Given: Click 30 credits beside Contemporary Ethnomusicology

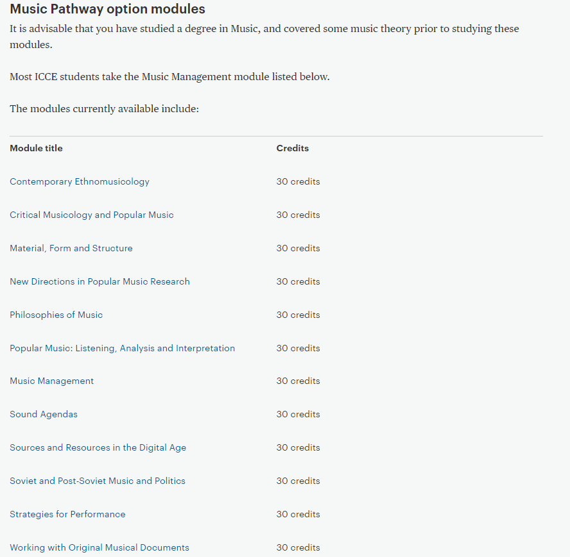Looking at the screenshot, I should tap(298, 181).
